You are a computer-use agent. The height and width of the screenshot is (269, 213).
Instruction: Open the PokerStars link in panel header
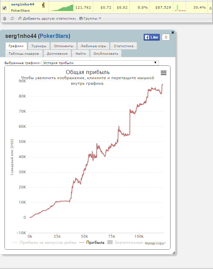tap(54, 36)
